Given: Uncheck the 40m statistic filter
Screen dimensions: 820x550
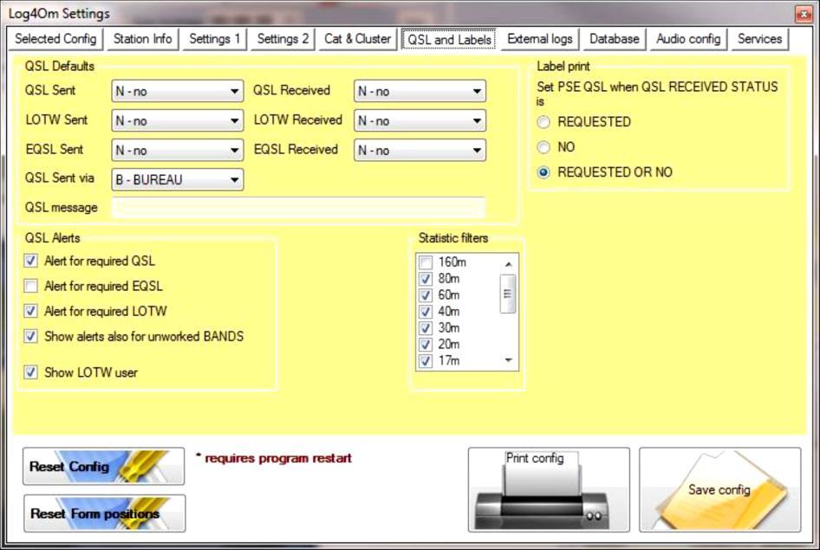Looking at the screenshot, I should 426,312.
